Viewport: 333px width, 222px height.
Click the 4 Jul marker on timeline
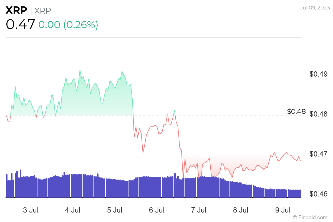pos(73,210)
